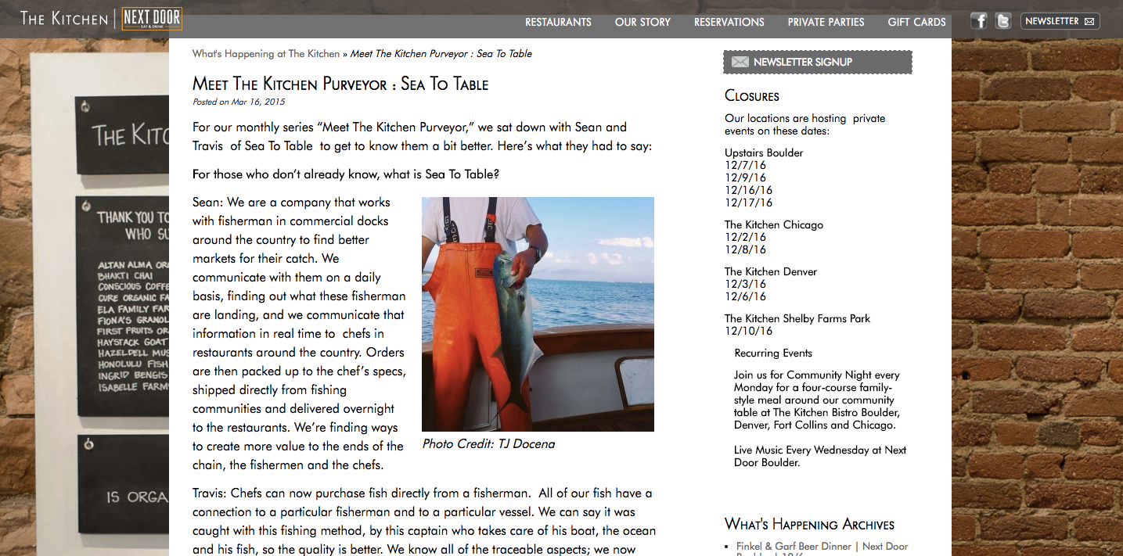Open the Restaurants menu

click(x=558, y=22)
